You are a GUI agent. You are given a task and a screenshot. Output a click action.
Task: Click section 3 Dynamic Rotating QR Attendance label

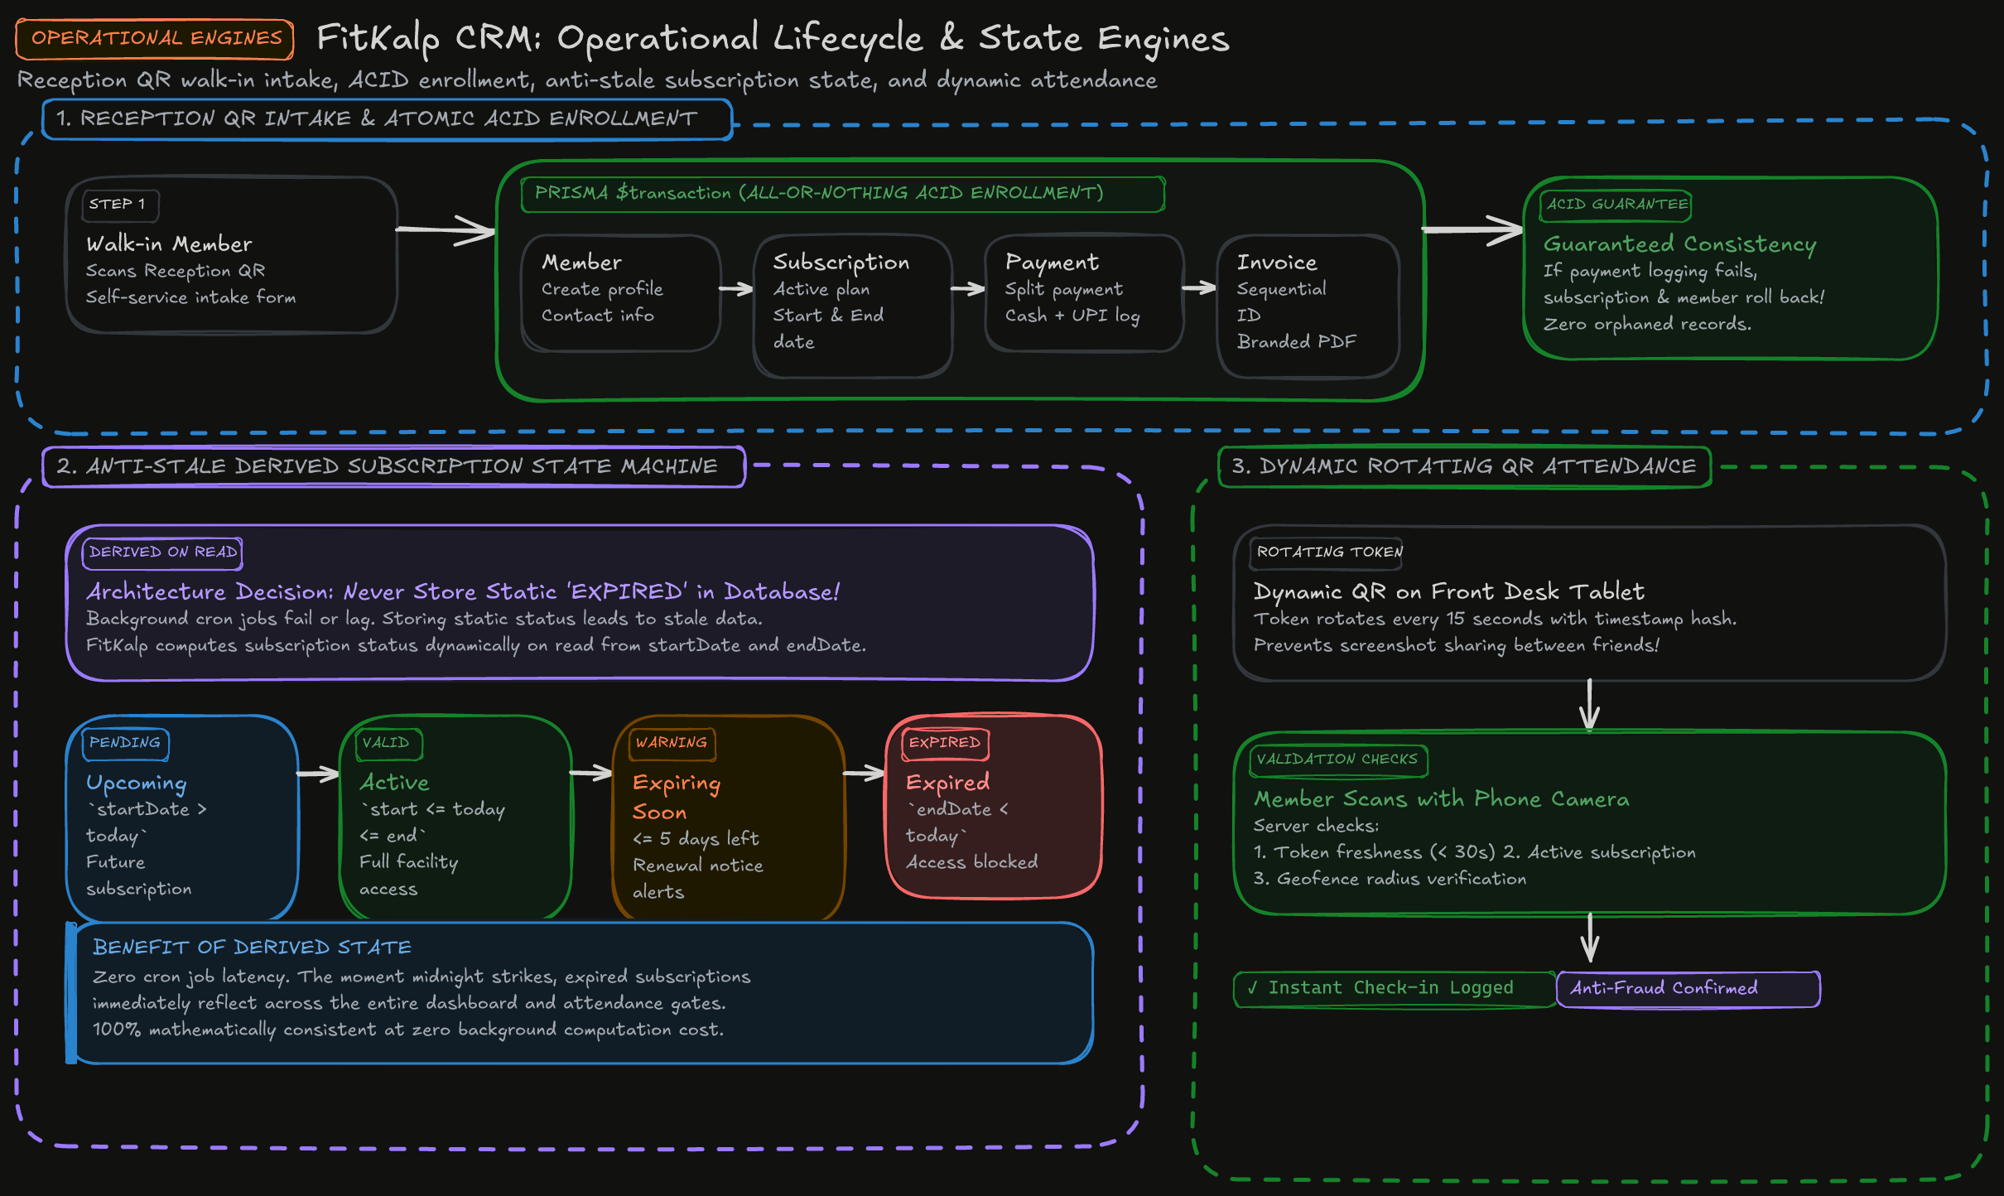pos(1464,466)
